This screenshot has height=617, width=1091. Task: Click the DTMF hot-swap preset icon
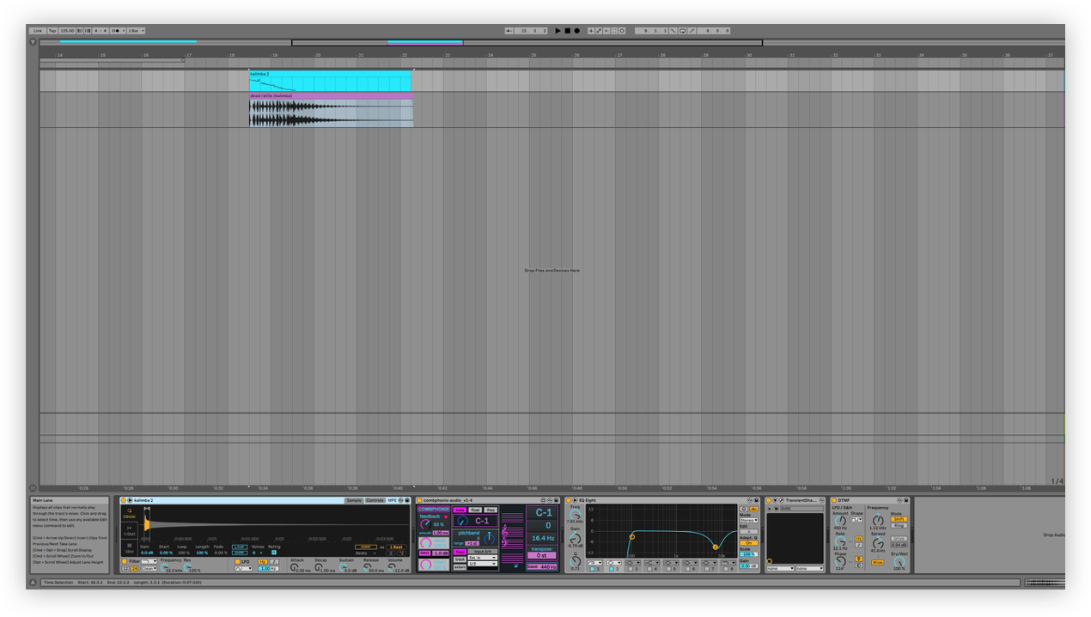tap(899, 500)
